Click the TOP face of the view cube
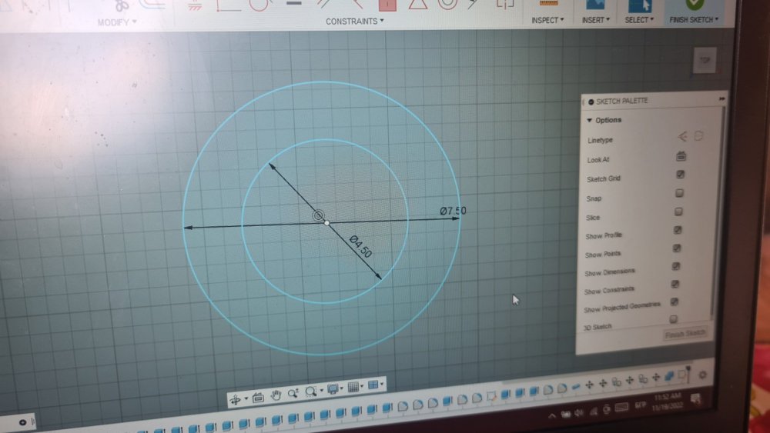Screen dimensions: 770x433 click(704, 60)
